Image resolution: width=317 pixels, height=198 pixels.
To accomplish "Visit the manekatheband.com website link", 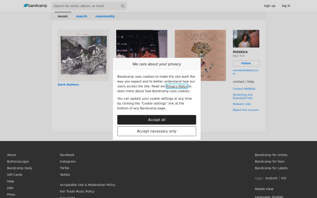I will 246,72.
